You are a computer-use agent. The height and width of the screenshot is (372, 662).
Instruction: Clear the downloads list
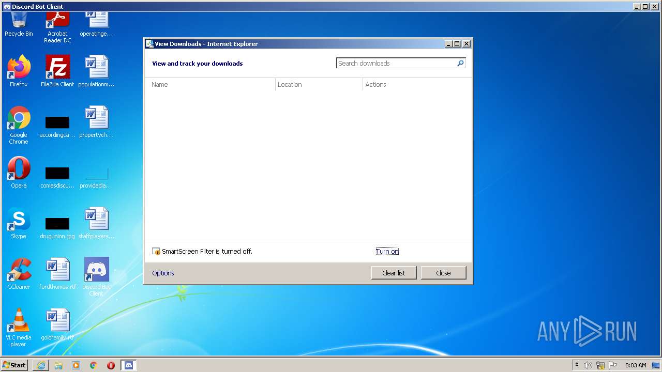point(394,273)
